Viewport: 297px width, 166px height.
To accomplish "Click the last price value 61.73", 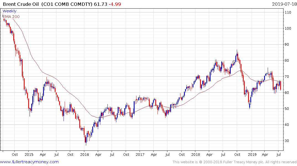I will pyautogui.click(x=101, y=4).
